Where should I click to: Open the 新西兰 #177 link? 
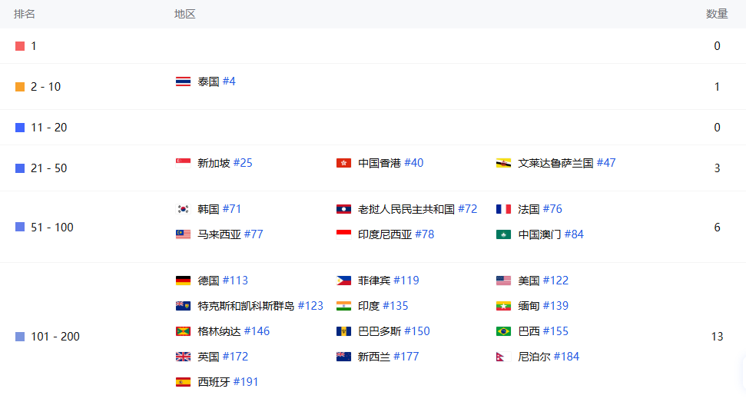388,357
